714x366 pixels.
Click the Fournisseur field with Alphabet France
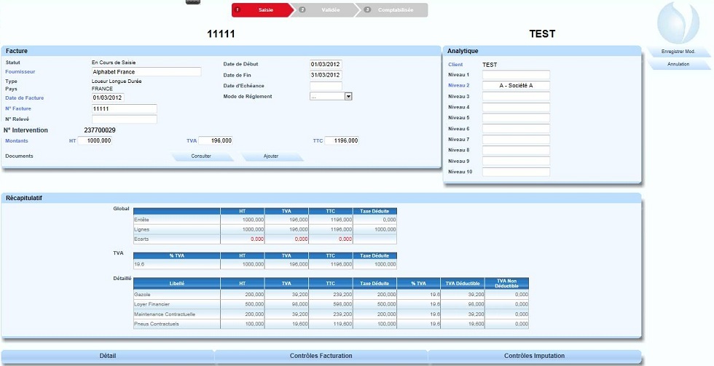[146, 72]
